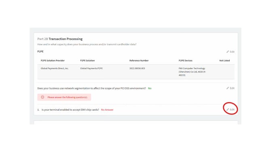Viewport: 271px width, 152px height.
Task: Click the 'Global Payments P2PE' cell
Action: (x=91, y=68)
